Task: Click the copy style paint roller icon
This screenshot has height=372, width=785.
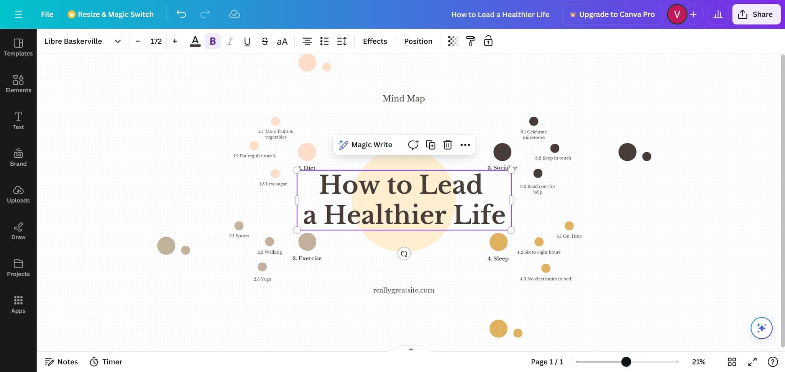Action: tap(471, 41)
